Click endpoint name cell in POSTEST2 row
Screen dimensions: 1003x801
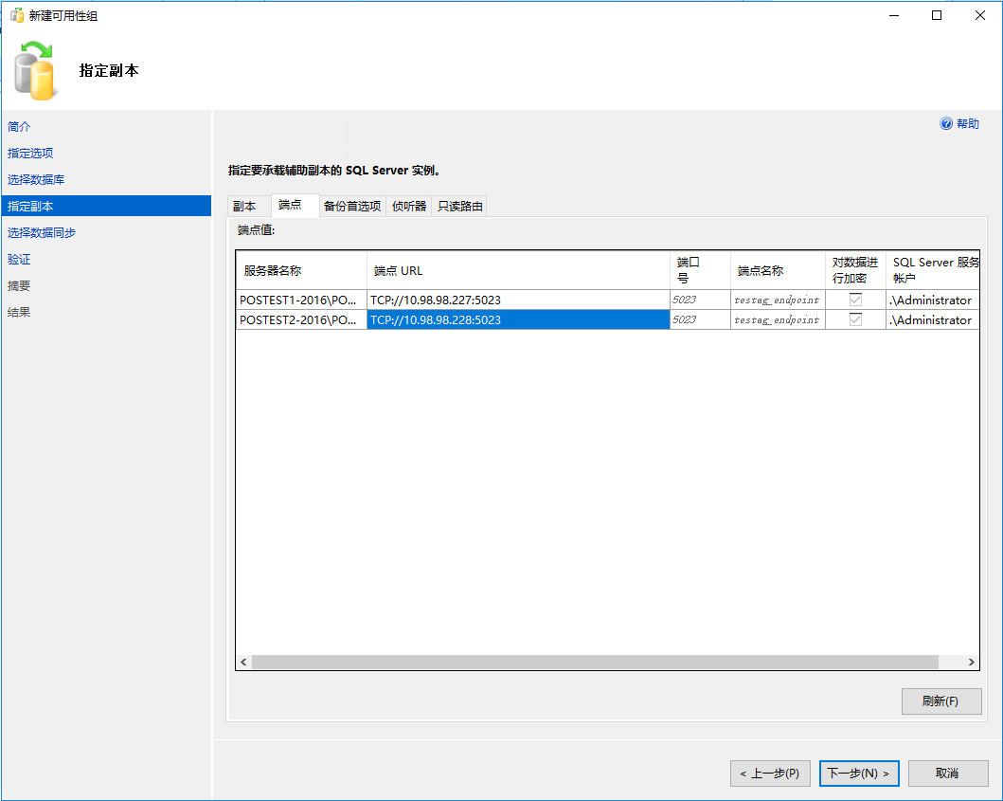click(x=778, y=319)
